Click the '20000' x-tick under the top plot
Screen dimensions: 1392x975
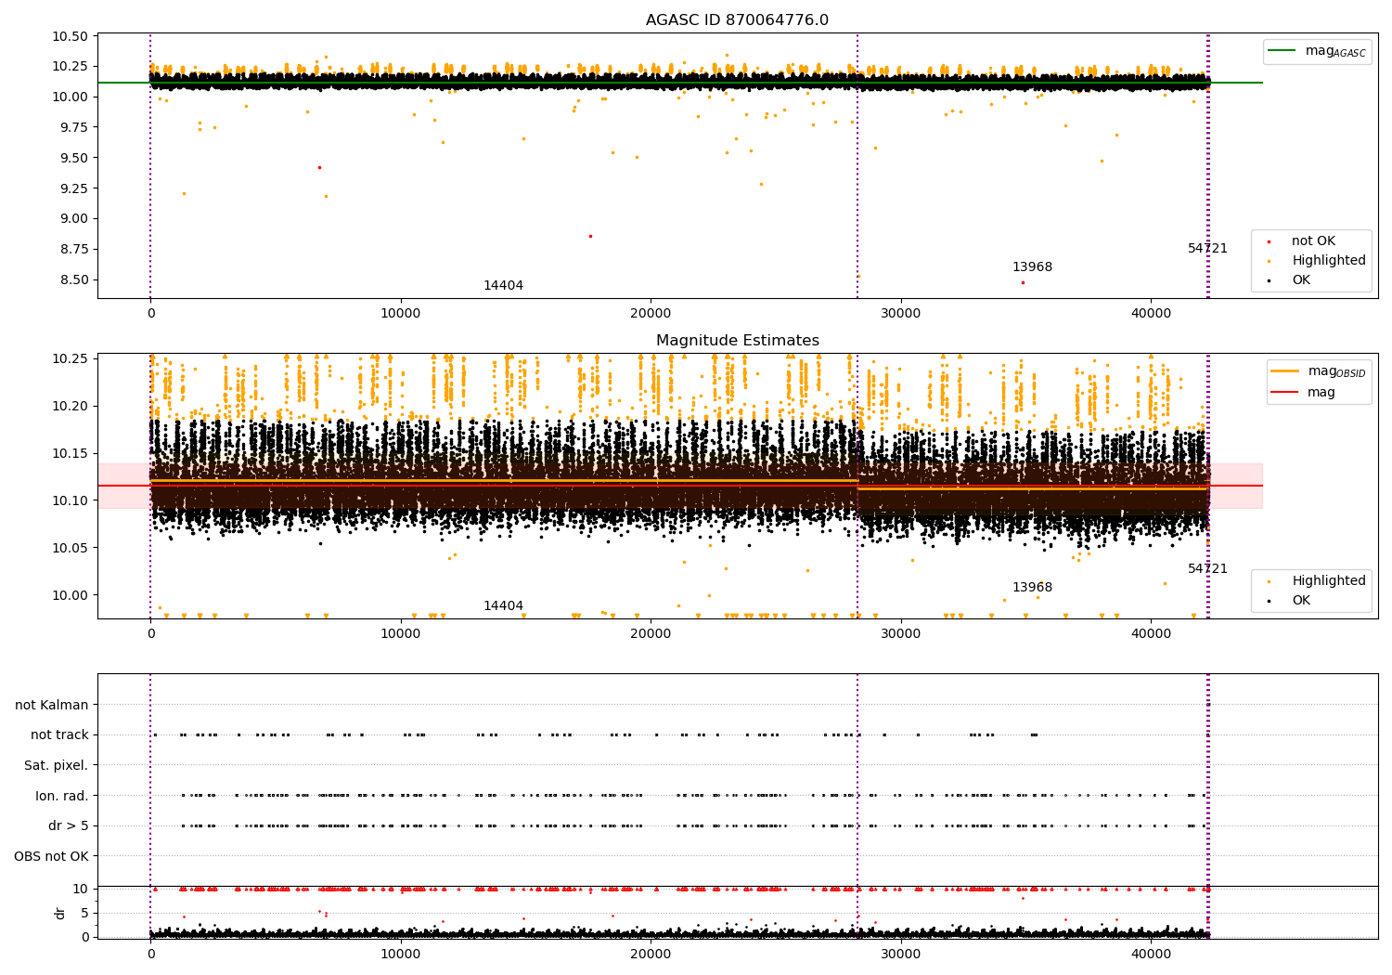point(651,314)
